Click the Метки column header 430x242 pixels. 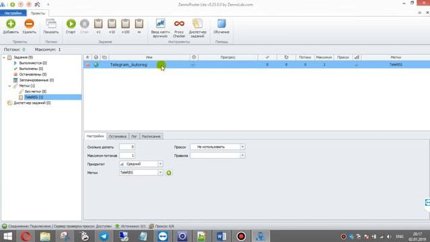pyautogui.click(x=396, y=57)
